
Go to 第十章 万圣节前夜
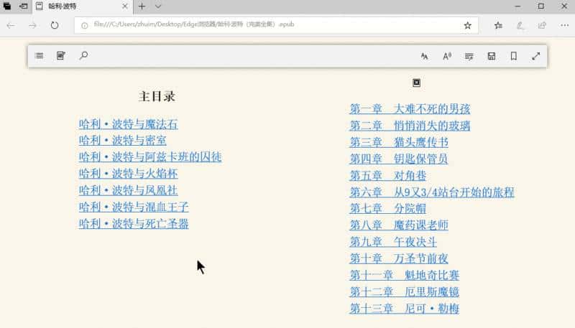(399, 258)
